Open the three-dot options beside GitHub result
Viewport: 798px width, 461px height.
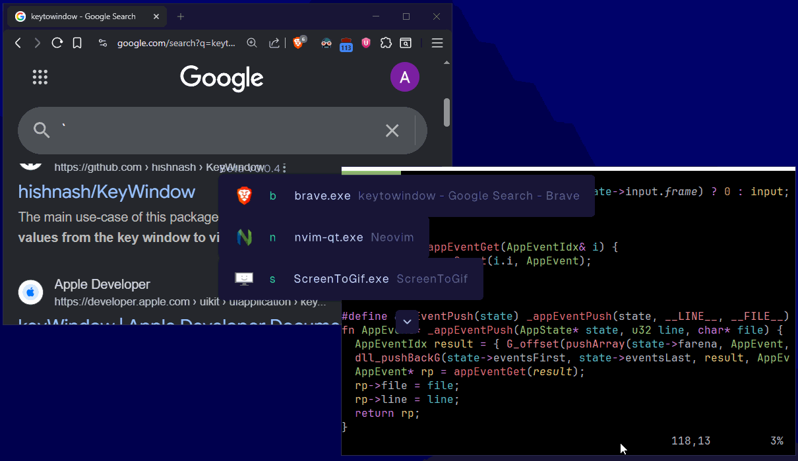[284, 168]
